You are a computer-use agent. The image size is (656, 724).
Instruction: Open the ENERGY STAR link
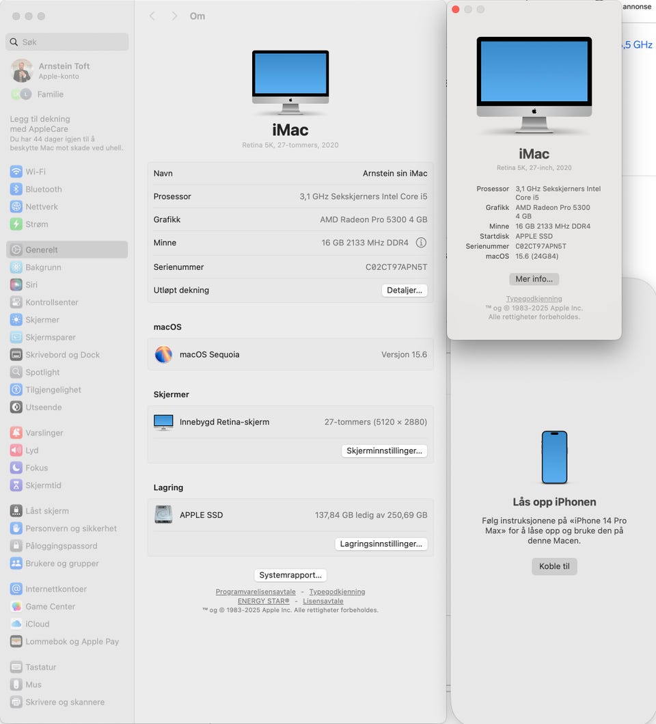[264, 601]
